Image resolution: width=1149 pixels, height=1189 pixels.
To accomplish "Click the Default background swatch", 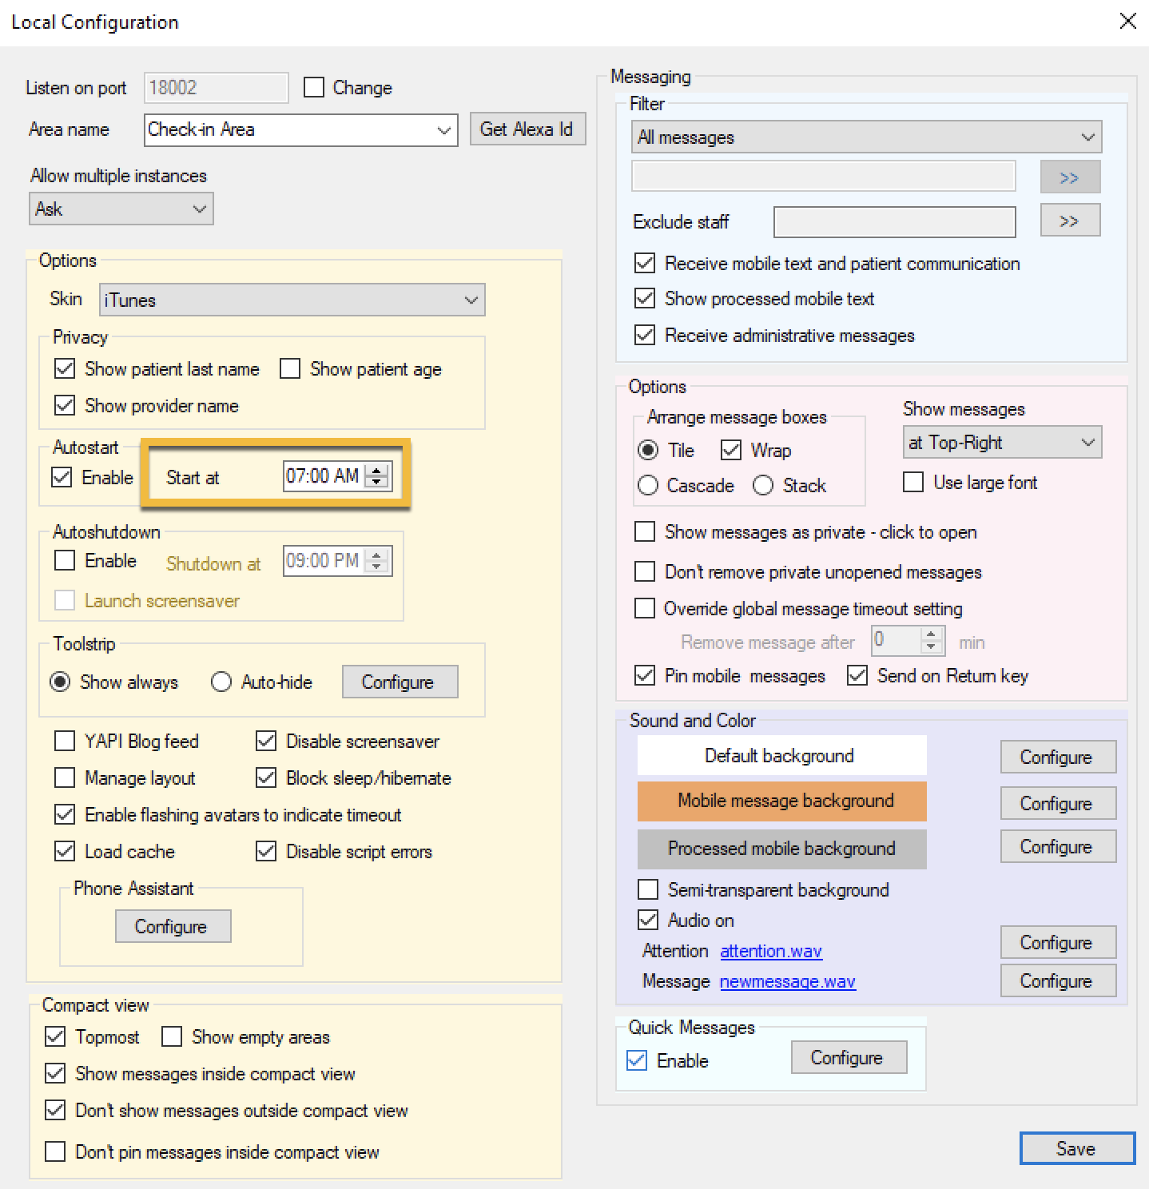I will (x=781, y=755).
